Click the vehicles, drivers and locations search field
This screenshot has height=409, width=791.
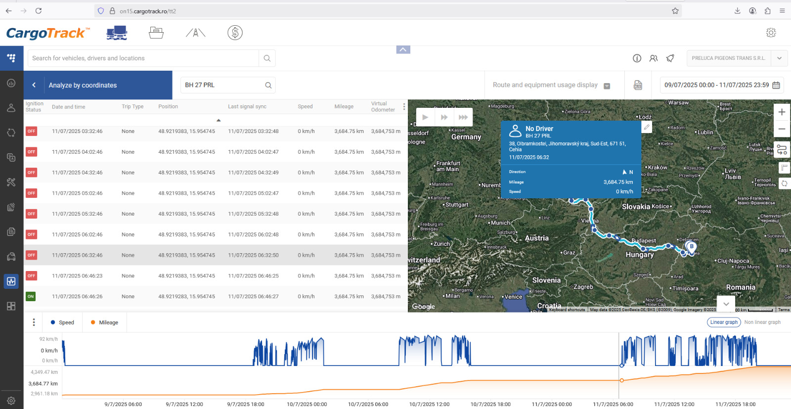[143, 58]
